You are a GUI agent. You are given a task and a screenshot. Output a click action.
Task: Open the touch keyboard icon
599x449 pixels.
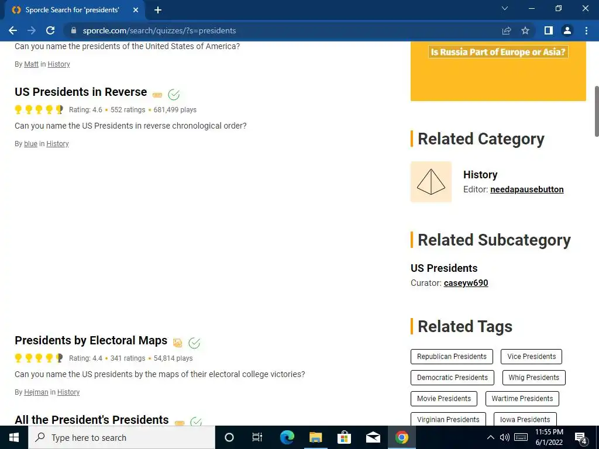[x=521, y=437]
